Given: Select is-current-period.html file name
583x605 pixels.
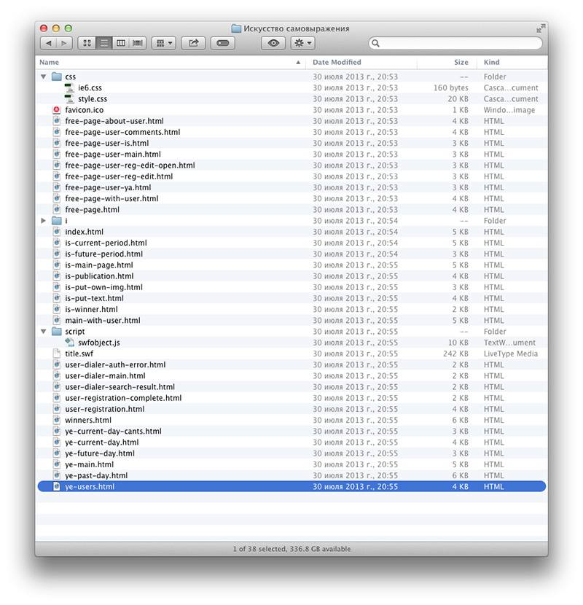Looking at the screenshot, I should [x=106, y=243].
